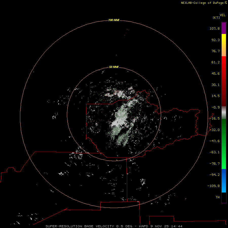Click the -109.8 velocity scale value

214,186
